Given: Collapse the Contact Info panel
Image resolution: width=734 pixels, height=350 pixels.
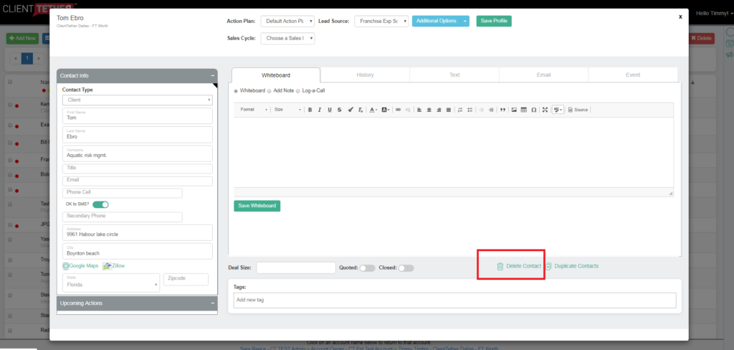Looking at the screenshot, I should [x=212, y=76].
